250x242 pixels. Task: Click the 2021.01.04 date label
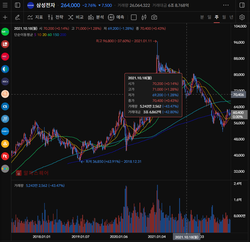point(157,237)
